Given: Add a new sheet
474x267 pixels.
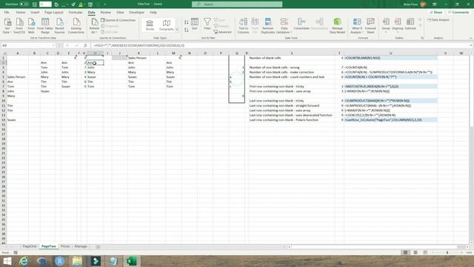Looking at the screenshot, I should click(98, 247).
